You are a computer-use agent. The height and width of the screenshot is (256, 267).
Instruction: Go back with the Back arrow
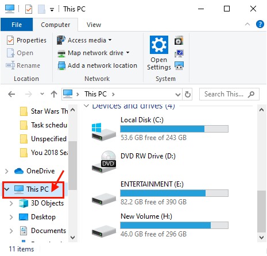tap(11, 94)
